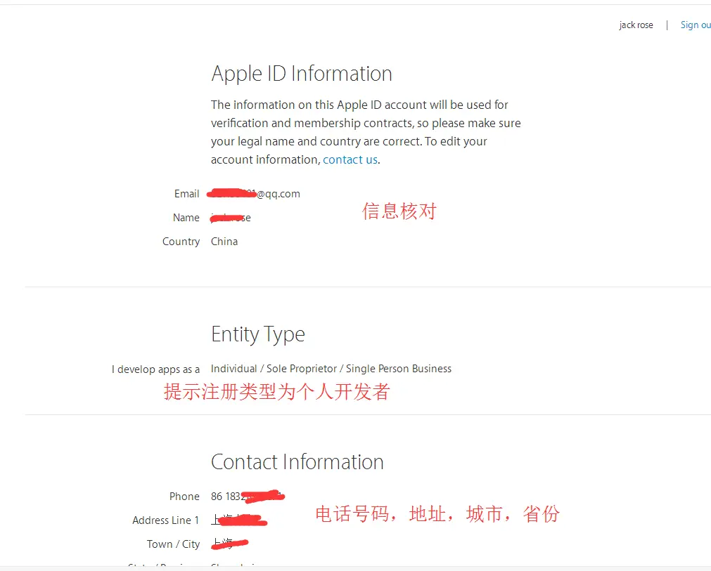Click 'Individual / Sole Proprietor / Single Person Business'
Viewport: 711px width, 571px height.
click(331, 369)
